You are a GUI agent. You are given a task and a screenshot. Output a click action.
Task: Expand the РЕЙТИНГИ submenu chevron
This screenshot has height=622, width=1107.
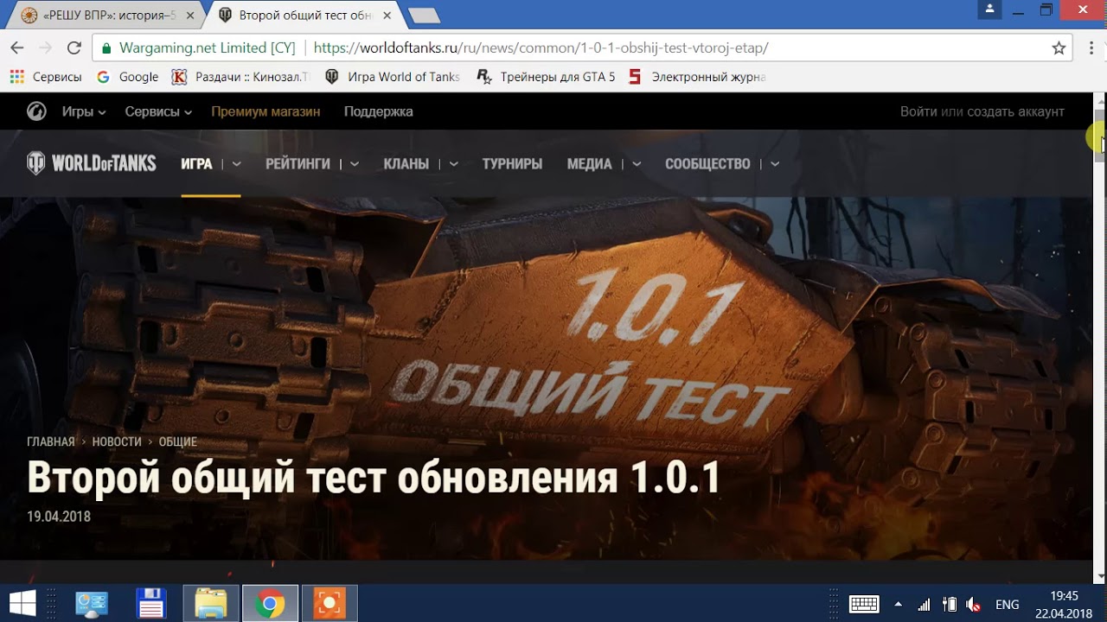coord(354,164)
